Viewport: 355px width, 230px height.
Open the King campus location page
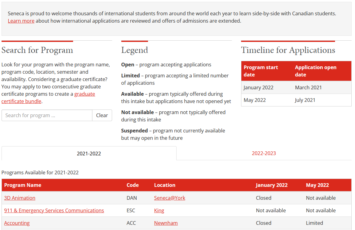pos(159,210)
